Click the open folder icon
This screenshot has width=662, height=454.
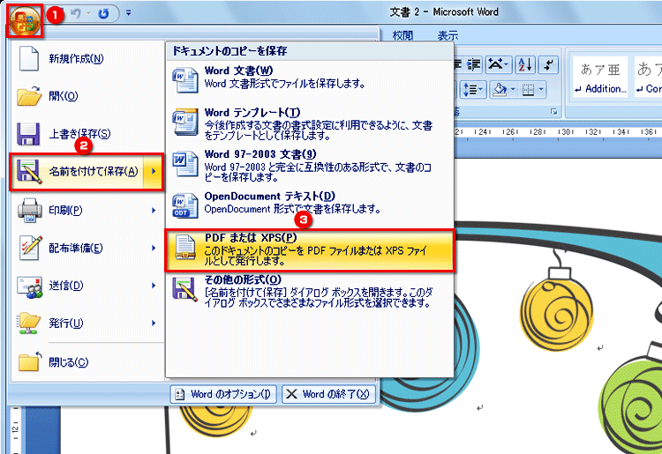point(29,96)
